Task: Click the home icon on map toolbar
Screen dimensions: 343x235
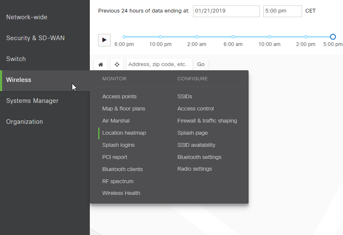Action: pyautogui.click(x=101, y=64)
